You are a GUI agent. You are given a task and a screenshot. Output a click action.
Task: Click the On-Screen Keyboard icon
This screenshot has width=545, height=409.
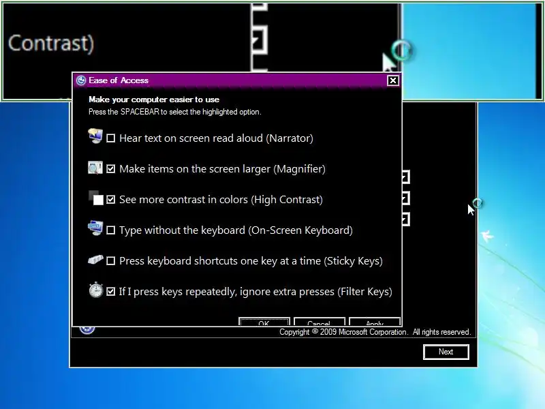[x=95, y=228]
